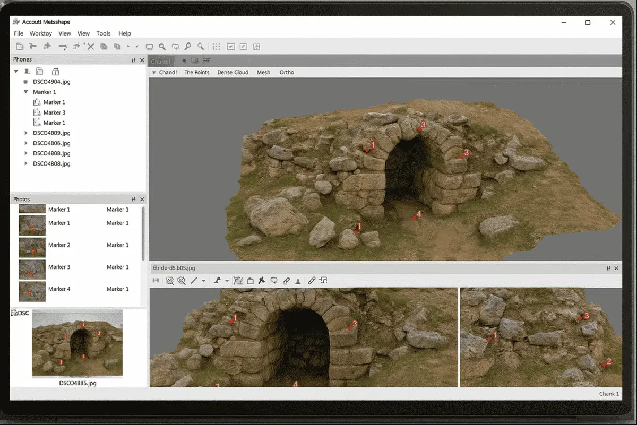
Task: Open the Tools menu
Action: (x=103, y=33)
